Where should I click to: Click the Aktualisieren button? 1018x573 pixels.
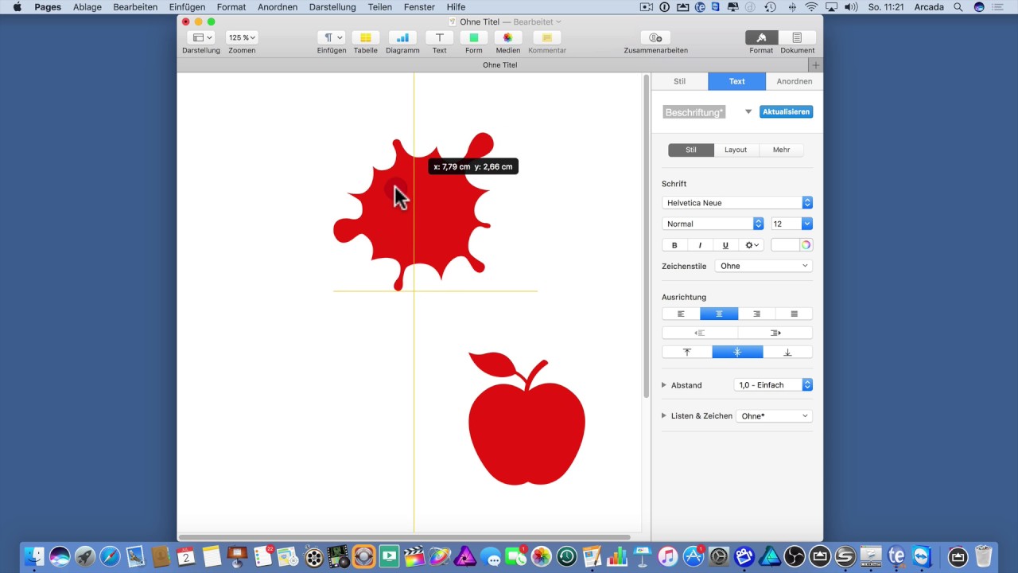click(786, 111)
